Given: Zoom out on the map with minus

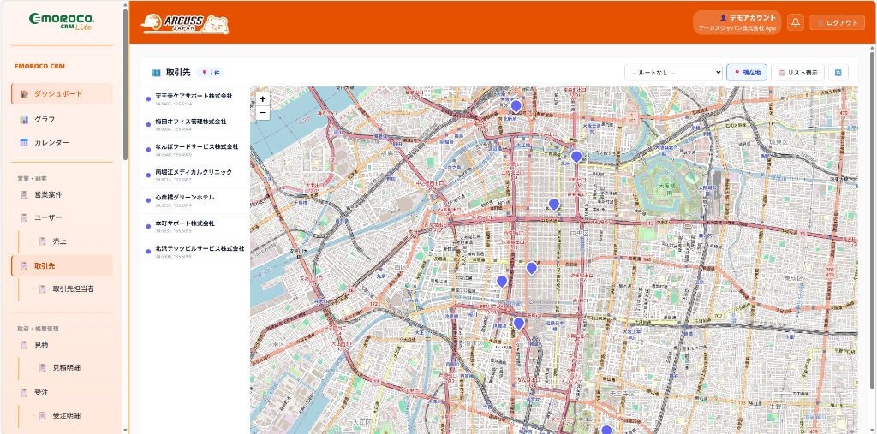Looking at the screenshot, I should coord(263,113).
